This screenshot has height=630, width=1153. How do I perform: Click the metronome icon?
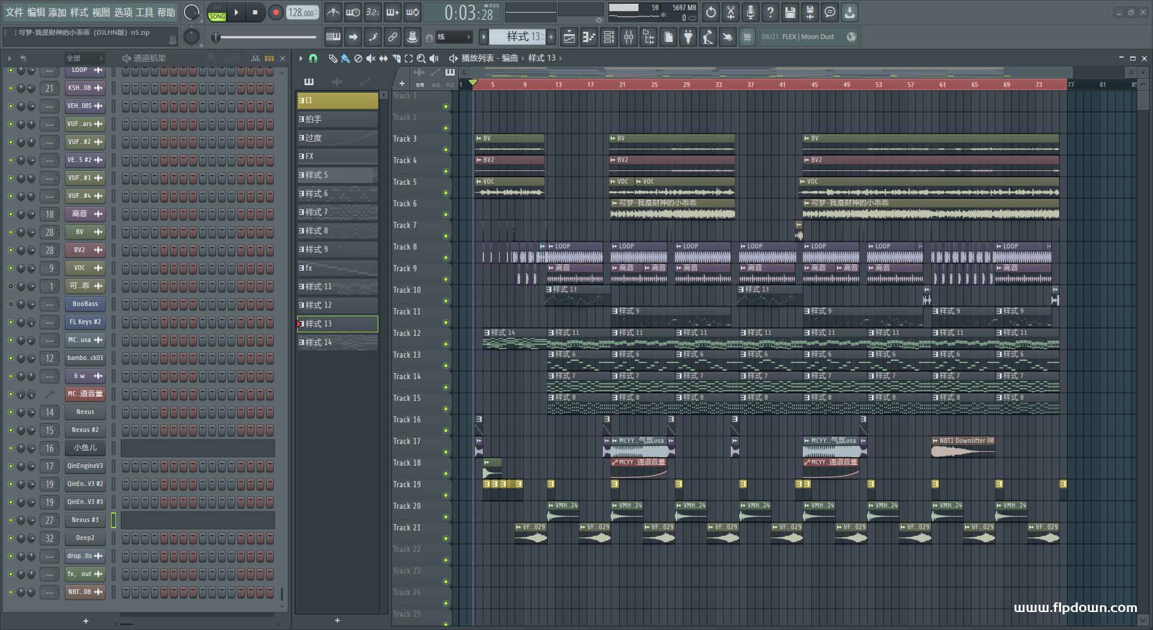click(x=333, y=12)
